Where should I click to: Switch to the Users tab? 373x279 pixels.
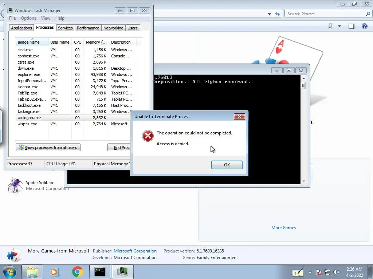tap(133, 28)
